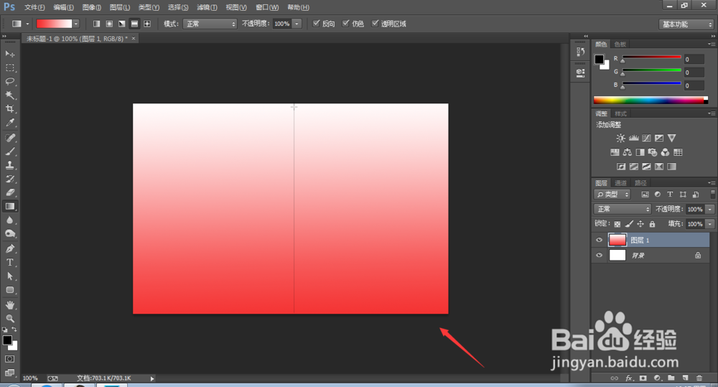Open layer blend mode 正常 dropdown
The height and width of the screenshot is (387, 718).
[623, 209]
